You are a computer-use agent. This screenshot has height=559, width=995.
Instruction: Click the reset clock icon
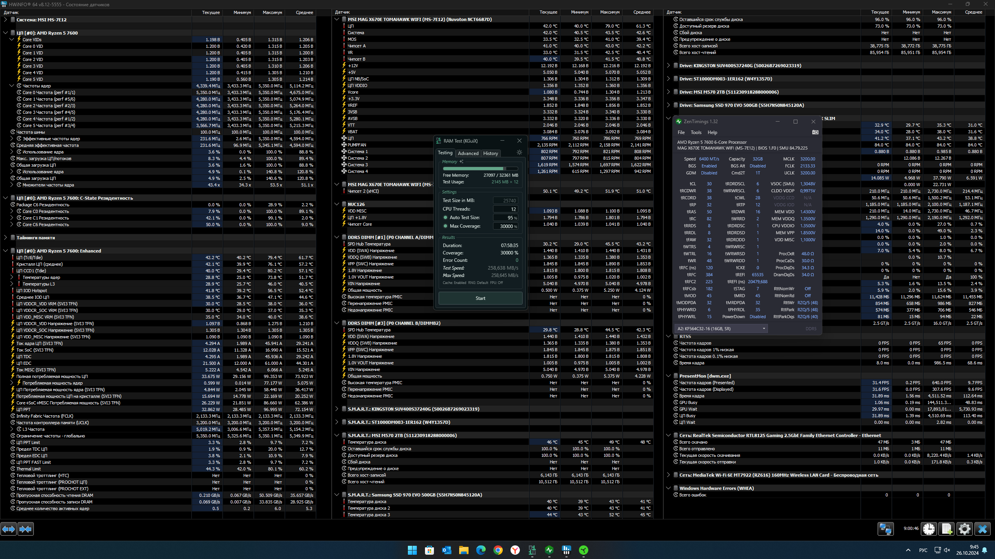tap(929, 529)
